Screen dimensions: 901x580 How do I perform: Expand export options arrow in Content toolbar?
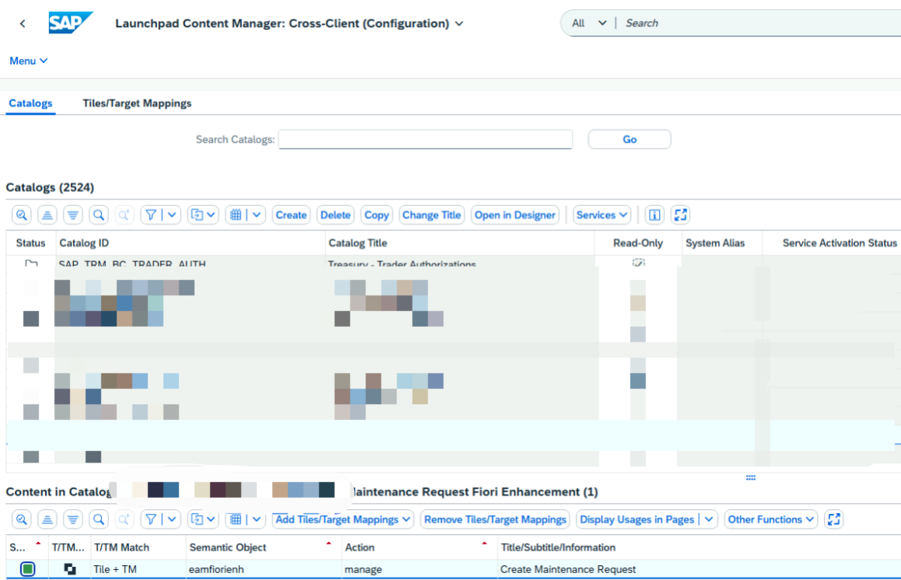click(x=212, y=519)
